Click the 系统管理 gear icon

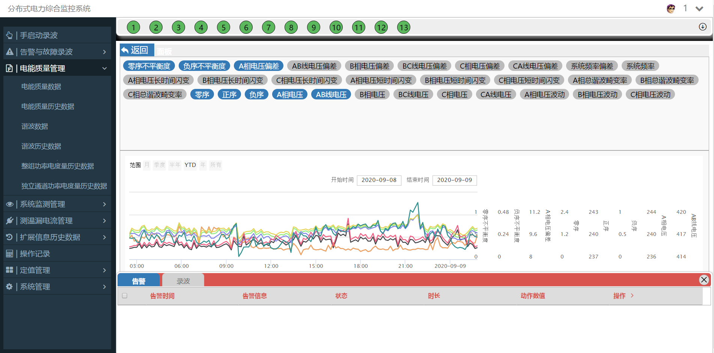click(10, 287)
